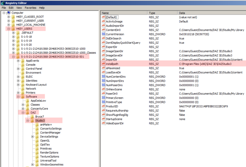Click the ImageSaveDir string icon

point(103,55)
